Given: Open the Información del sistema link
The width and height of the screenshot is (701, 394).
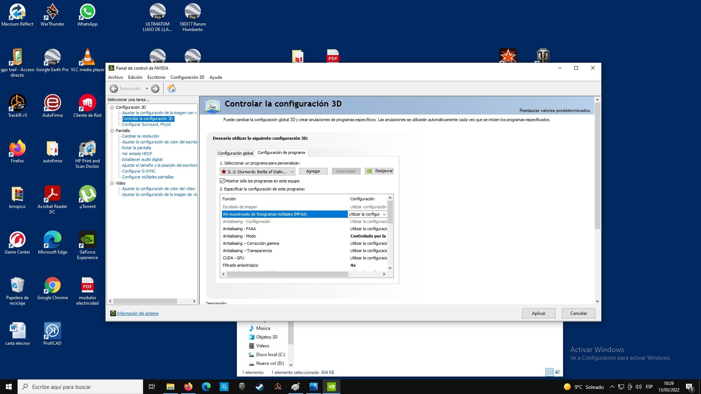Looking at the screenshot, I should [137, 313].
